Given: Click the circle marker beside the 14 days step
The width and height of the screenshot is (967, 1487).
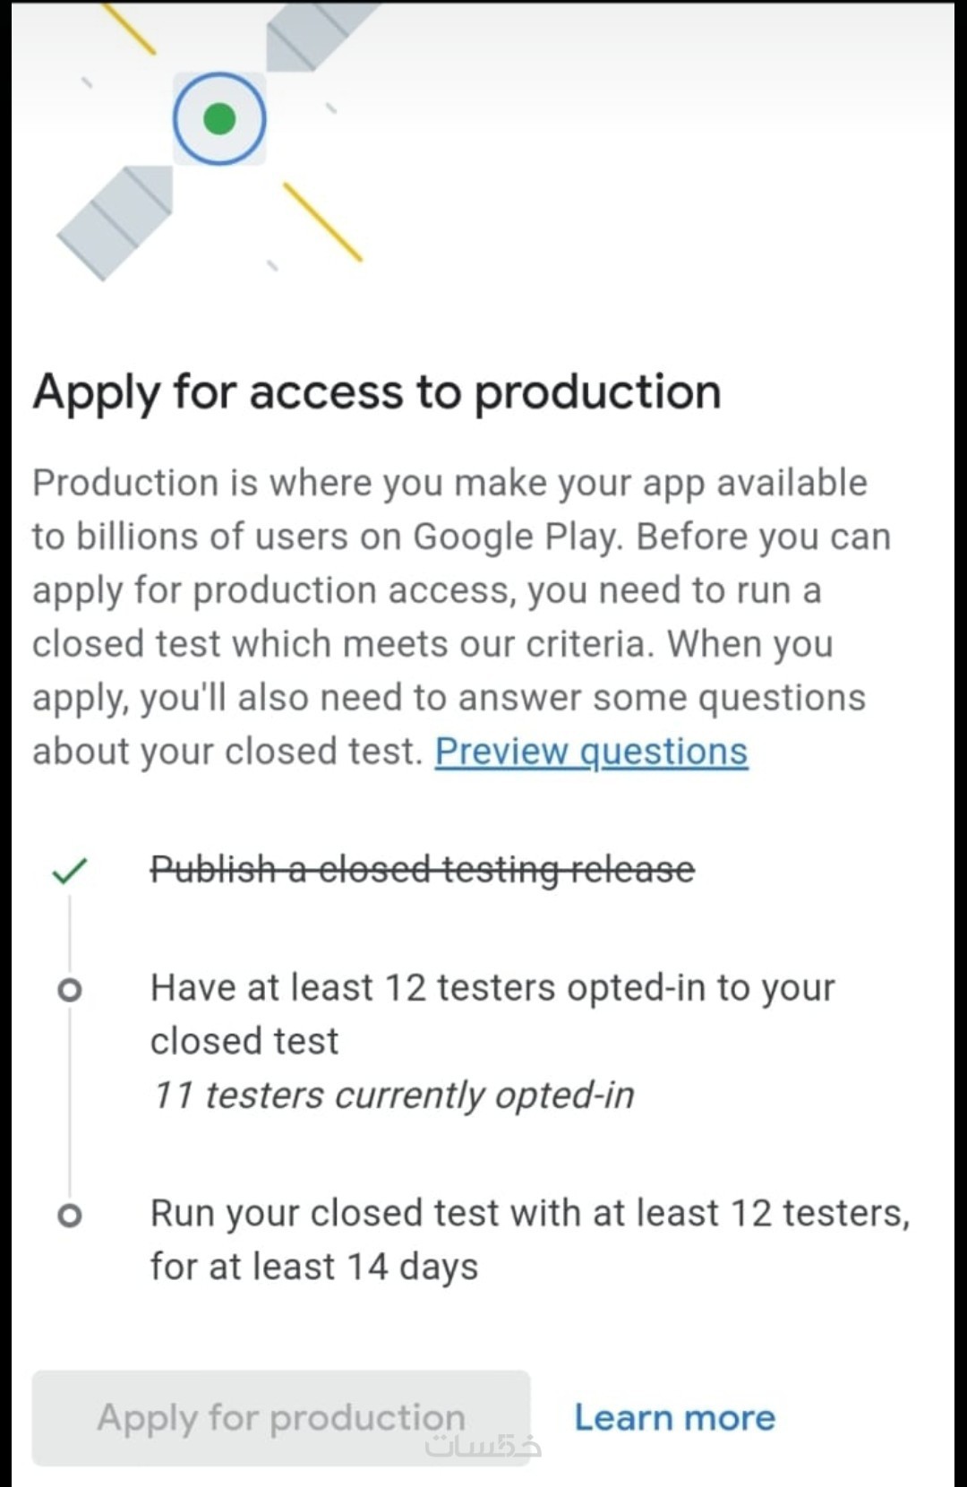Looking at the screenshot, I should [69, 1216].
